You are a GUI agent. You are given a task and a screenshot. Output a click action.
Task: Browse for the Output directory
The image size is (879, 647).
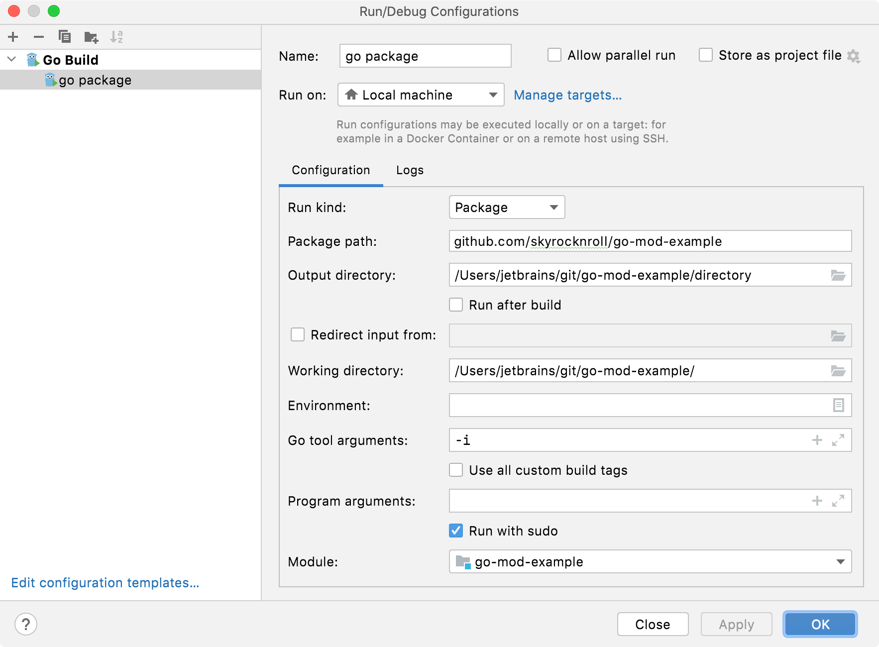[x=839, y=275]
